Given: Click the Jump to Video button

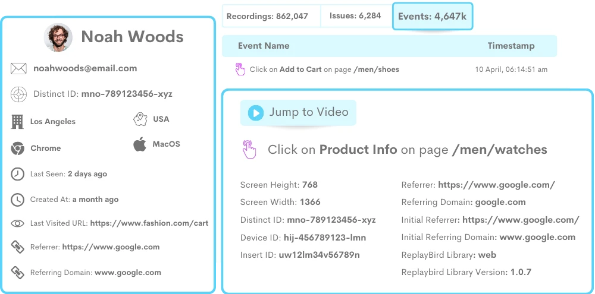Looking at the screenshot, I should pyautogui.click(x=298, y=112).
